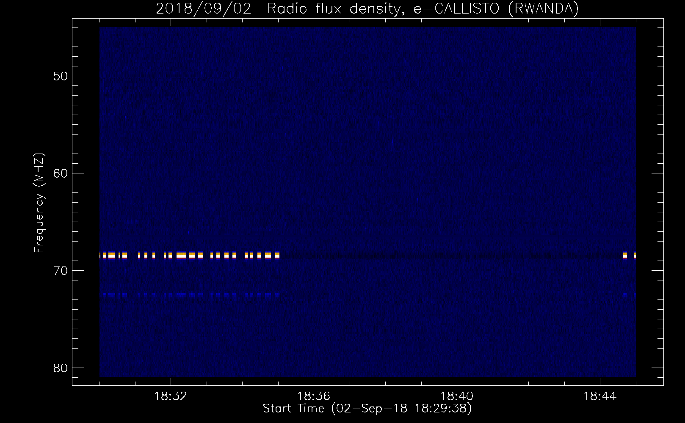Viewport: 685px width, 423px height.
Task: Select the 18:36 time tick label
Action: click(x=314, y=396)
